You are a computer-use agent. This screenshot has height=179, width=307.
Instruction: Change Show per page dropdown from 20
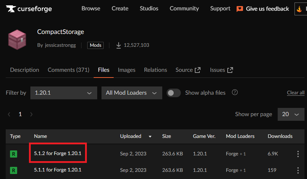click(x=290, y=114)
